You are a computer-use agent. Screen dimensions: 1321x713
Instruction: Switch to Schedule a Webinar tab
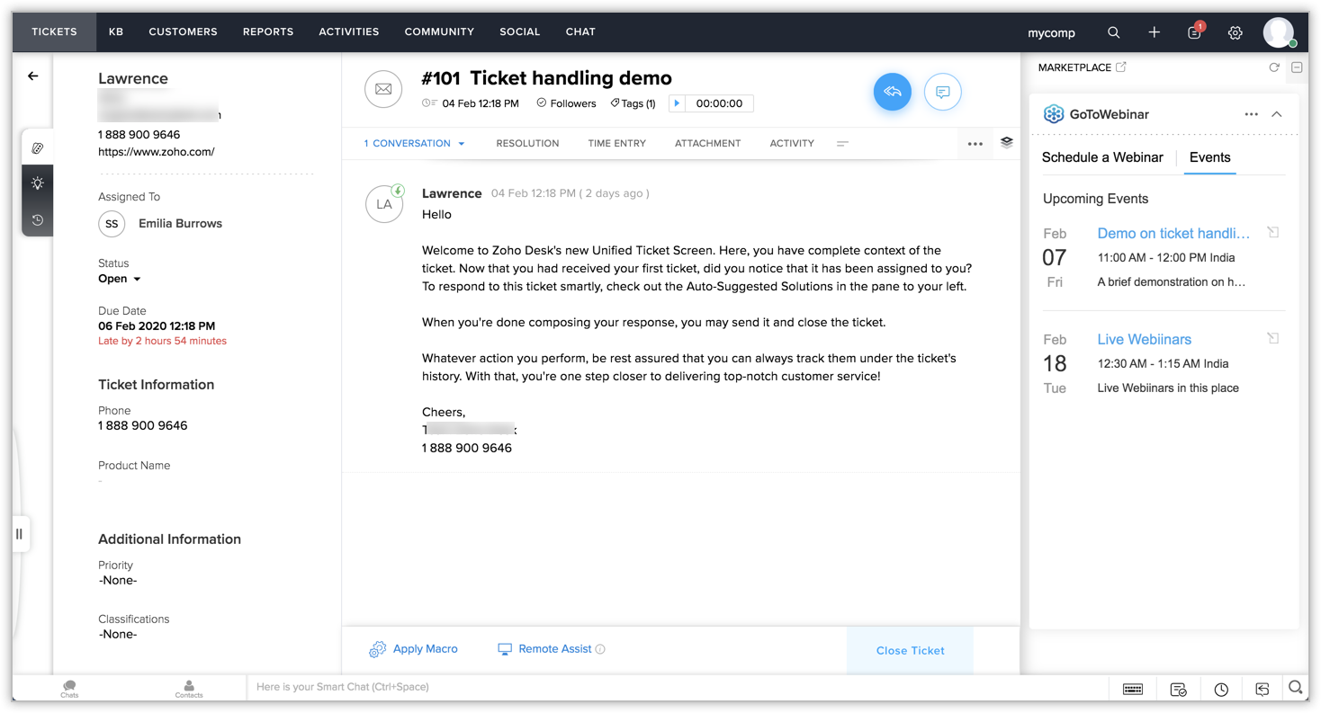(1102, 157)
